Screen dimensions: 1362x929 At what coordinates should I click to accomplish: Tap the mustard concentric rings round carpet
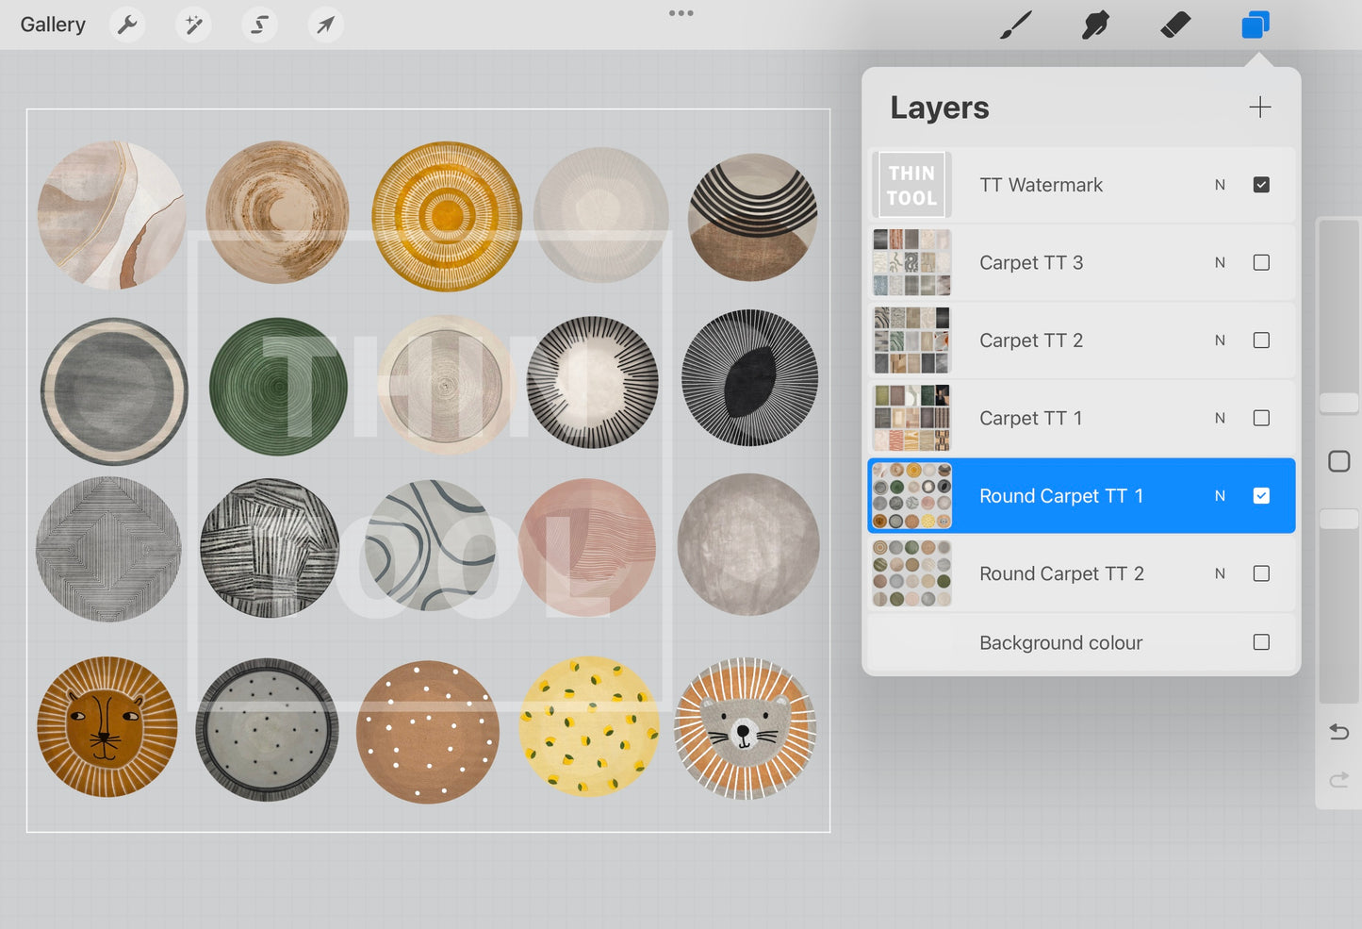[447, 216]
